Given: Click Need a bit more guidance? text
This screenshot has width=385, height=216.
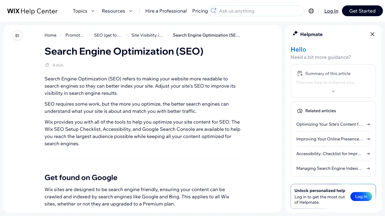Looking at the screenshot, I should tap(321, 57).
